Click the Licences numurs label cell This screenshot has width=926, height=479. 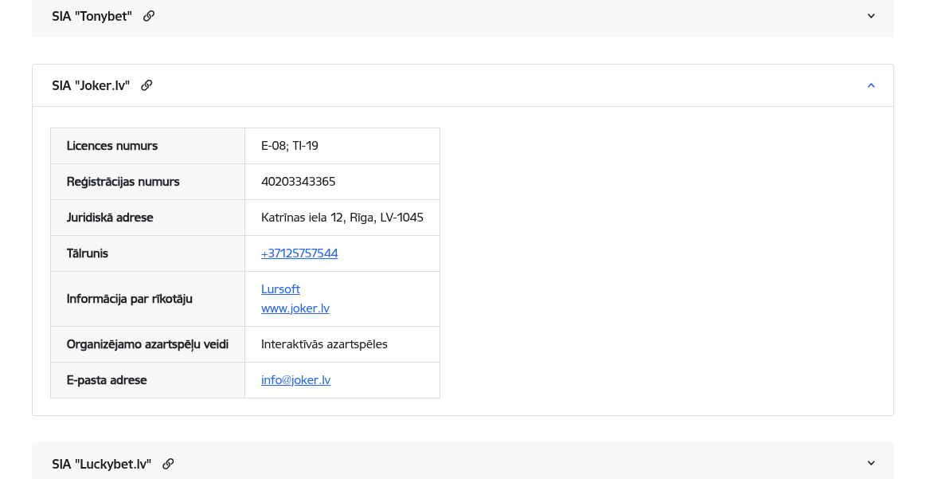(x=147, y=146)
